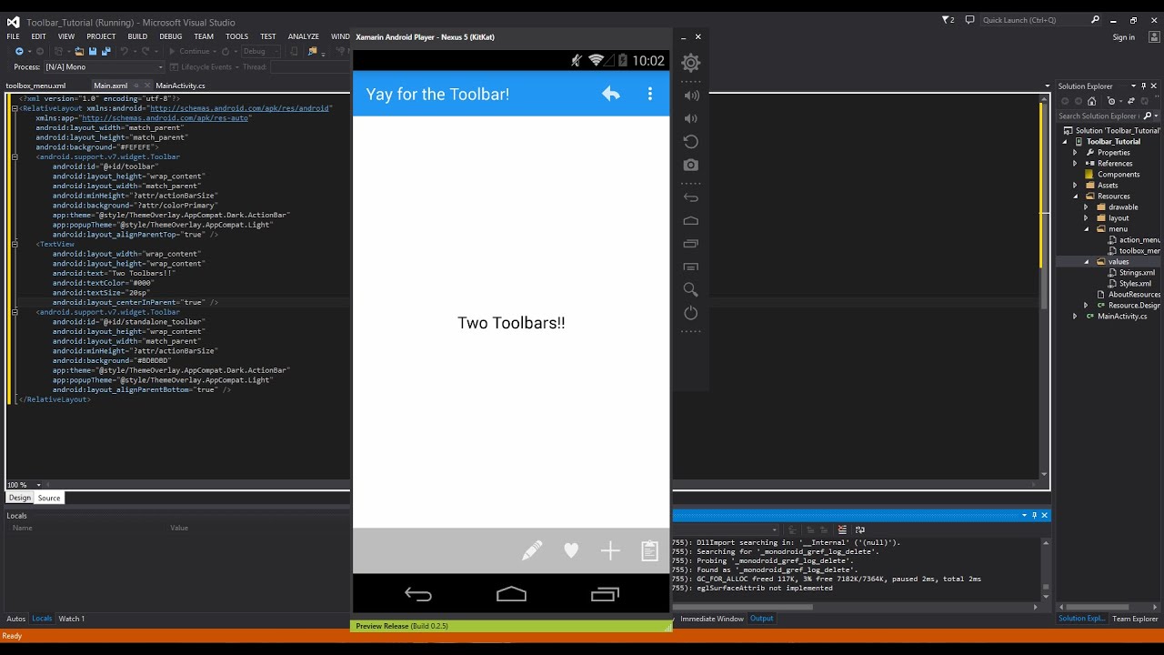1164x655 pixels.
Task: Switch to the MainActivity.cs tab
Action: tap(180, 86)
